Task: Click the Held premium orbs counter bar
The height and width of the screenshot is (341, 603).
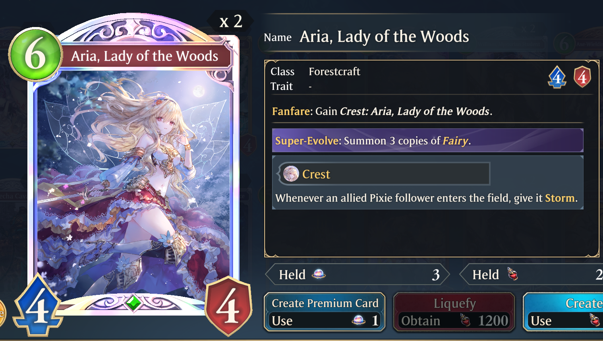Action: tap(357, 274)
